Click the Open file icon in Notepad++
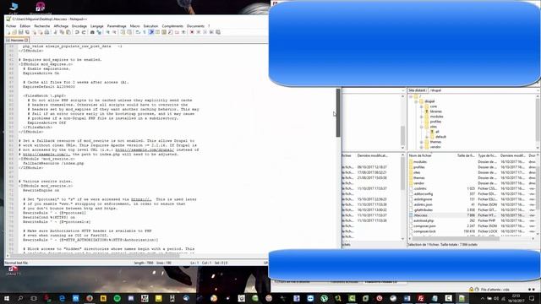 (14, 32)
